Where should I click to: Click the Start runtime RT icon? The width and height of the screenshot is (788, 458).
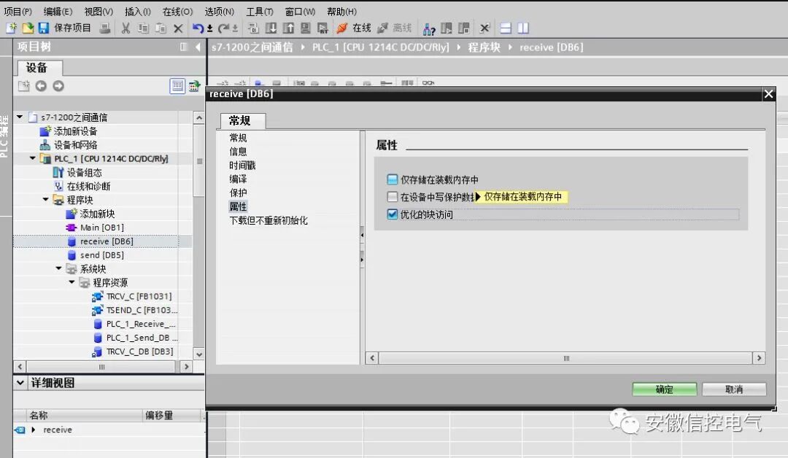click(322, 28)
